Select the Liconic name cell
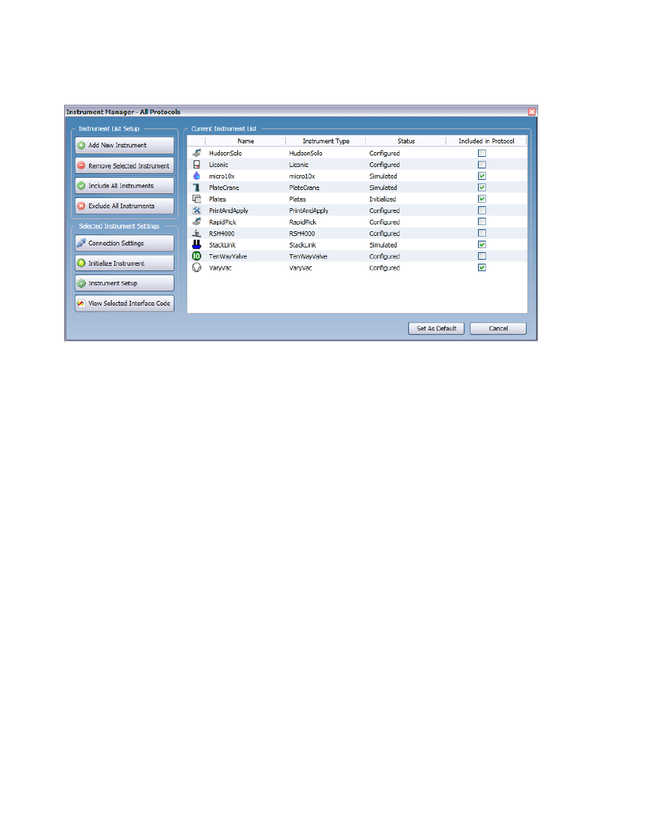The width and height of the screenshot is (645, 835). [x=218, y=165]
